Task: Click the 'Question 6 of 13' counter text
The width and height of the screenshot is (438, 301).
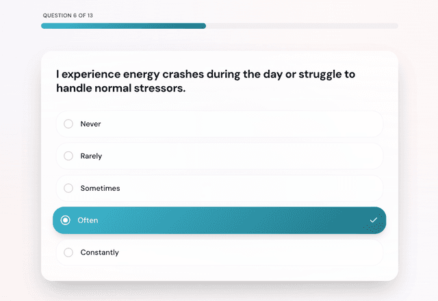Action: 69,15
